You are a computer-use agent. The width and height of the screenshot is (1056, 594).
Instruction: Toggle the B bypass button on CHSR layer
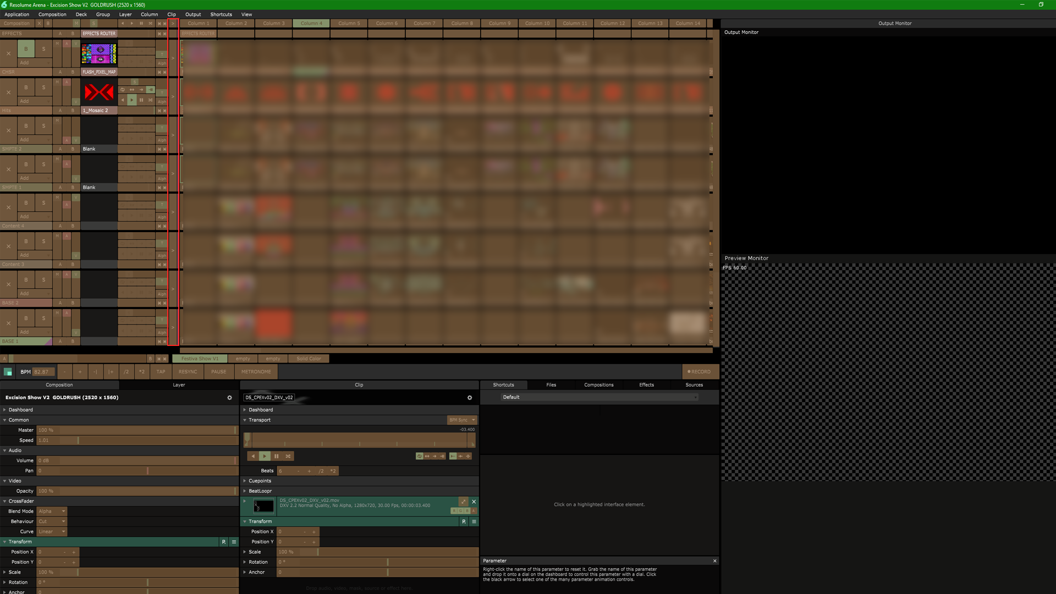(x=25, y=49)
